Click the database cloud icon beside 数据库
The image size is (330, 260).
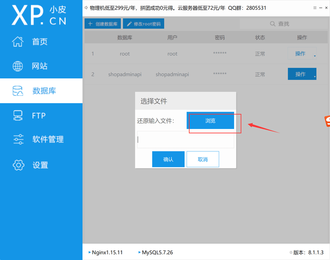point(18,91)
